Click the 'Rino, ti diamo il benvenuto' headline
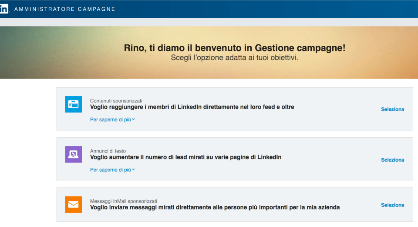This screenshot has width=418, height=227. click(x=235, y=48)
